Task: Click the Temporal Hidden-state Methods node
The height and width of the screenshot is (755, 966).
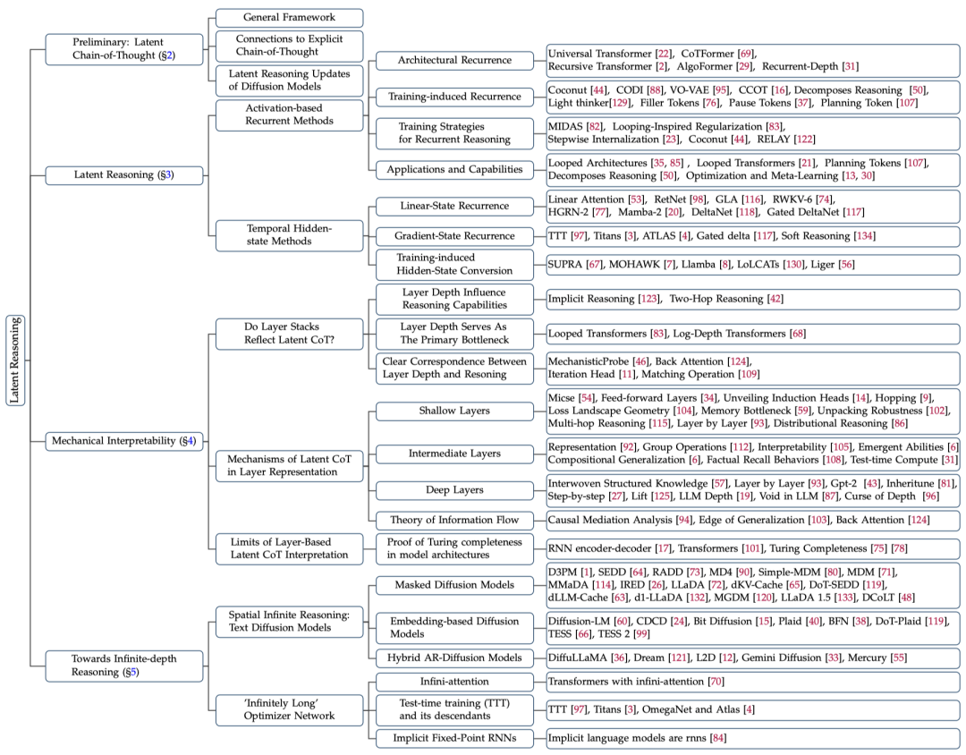Action: pyautogui.click(x=289, y=235)
